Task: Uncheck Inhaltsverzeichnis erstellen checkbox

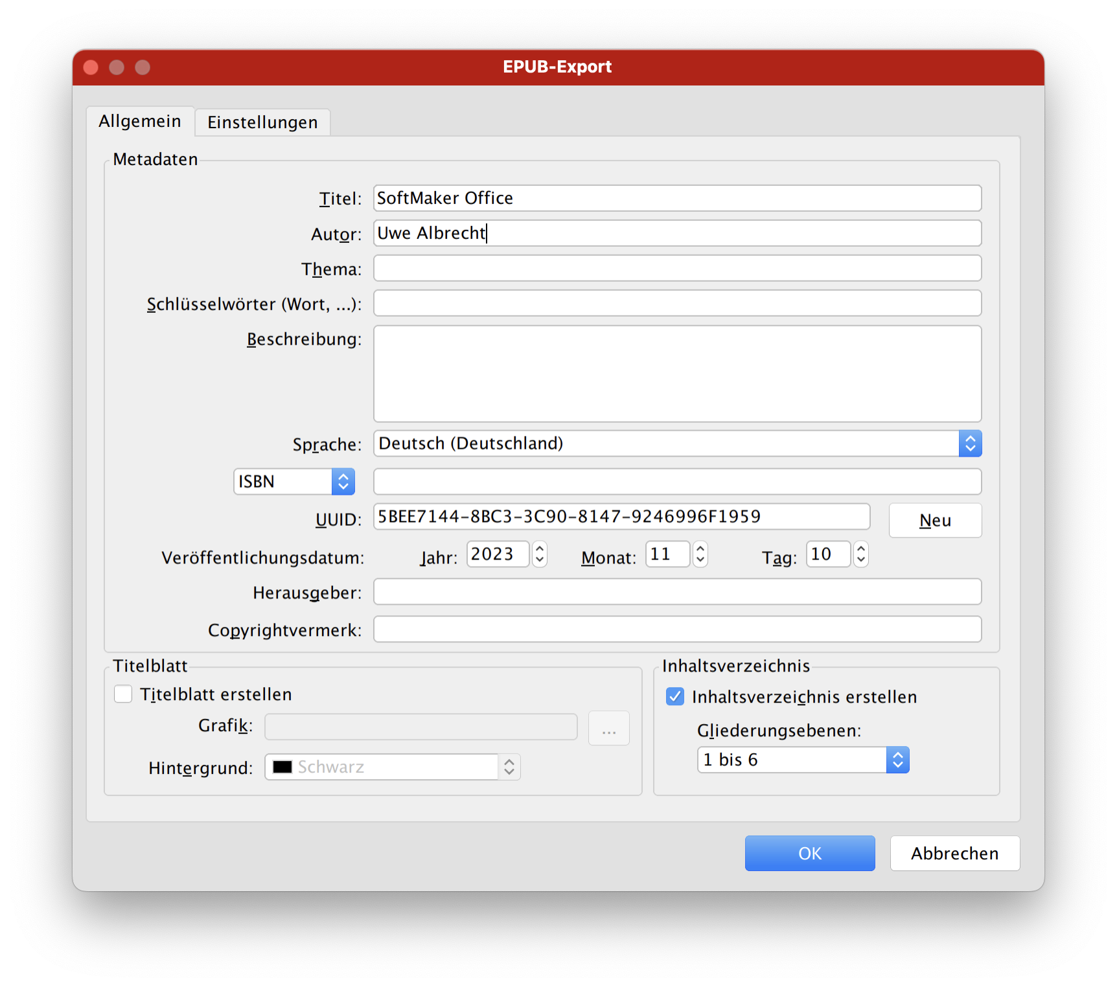Action: point(674,696)
